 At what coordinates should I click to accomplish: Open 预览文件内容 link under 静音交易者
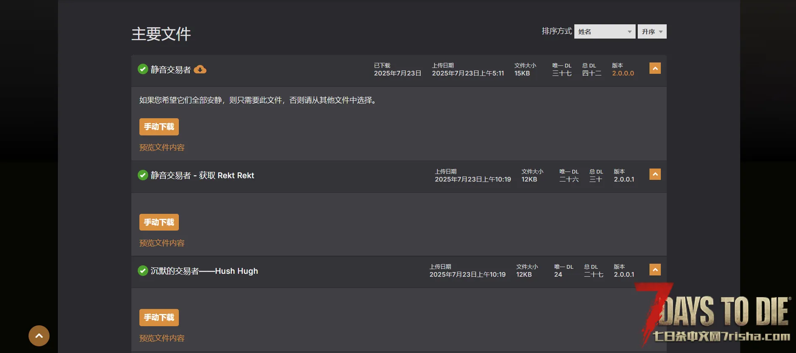(162, 148)
